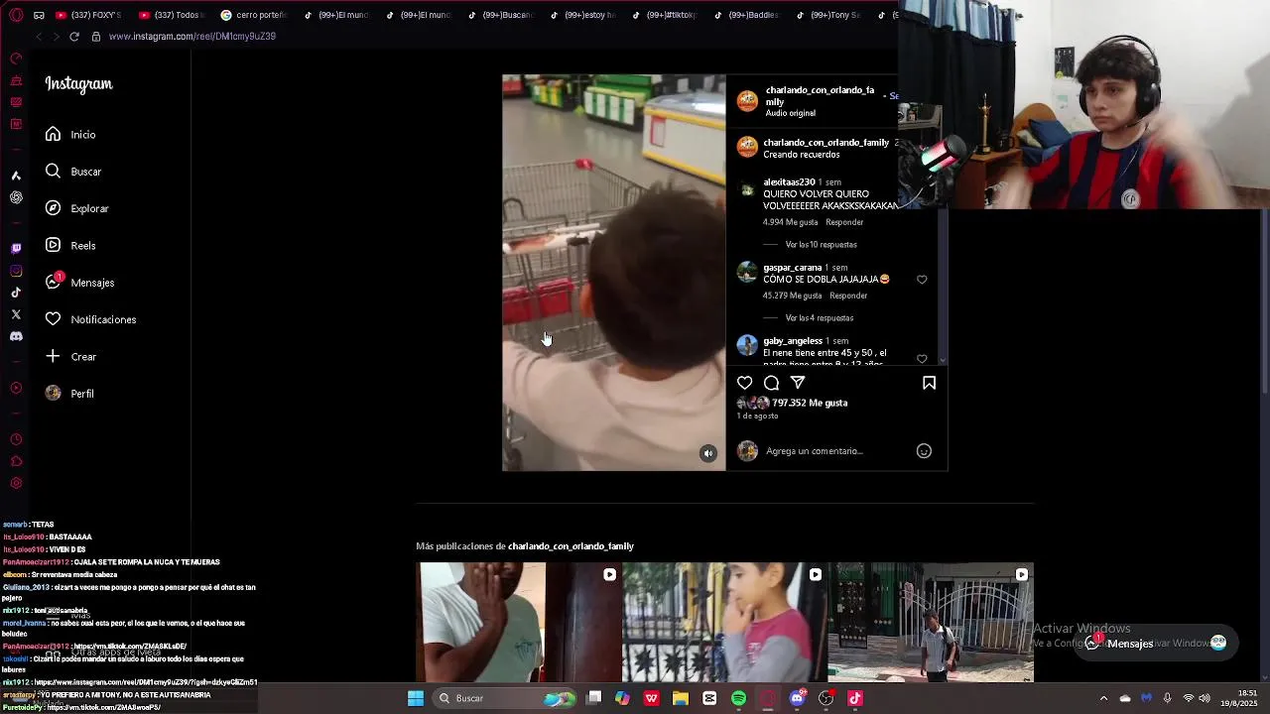1270x714 pixels.
Task: Open Opera sidebar settings gear
Action: (16, 483)
